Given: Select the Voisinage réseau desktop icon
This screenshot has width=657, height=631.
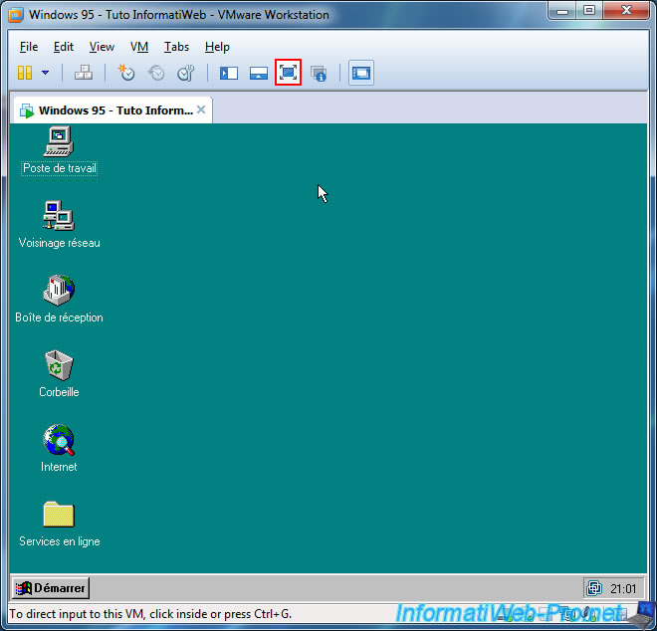Looking at the screenshot, I should (x=59, y=225).
